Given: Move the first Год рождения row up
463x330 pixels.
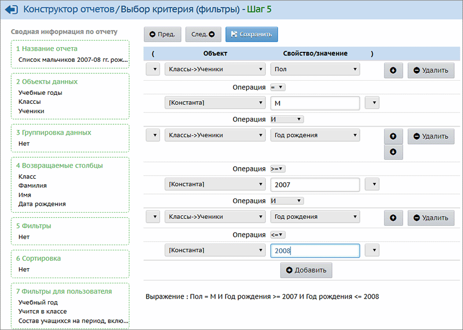Looking at the screenshot, I should (x=393, y=137).
